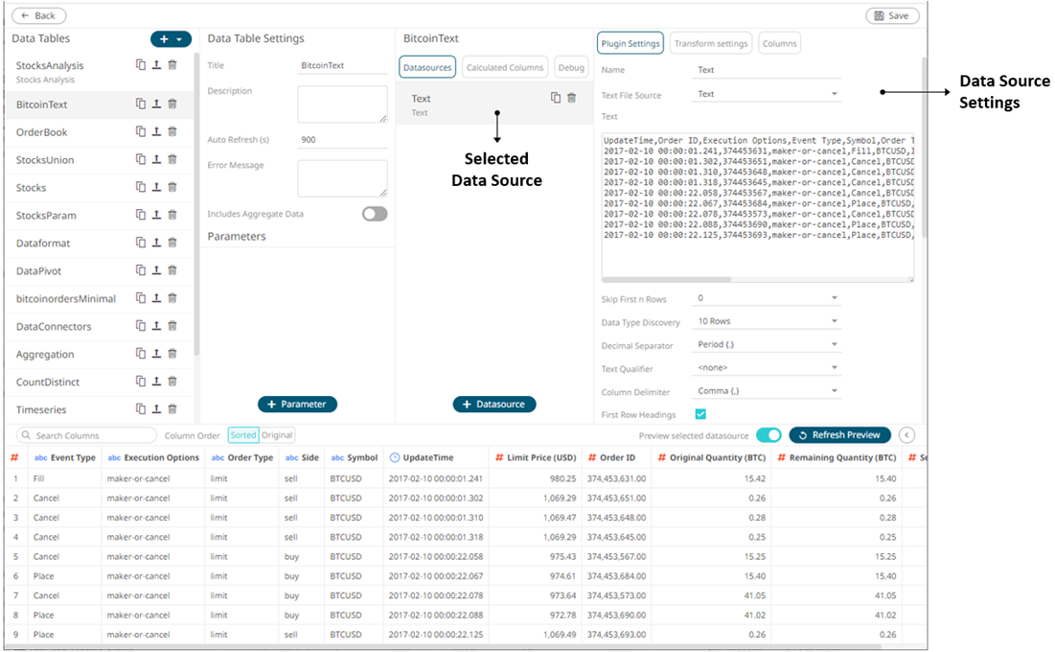Switch to Transform settings tab

[710, 43]
